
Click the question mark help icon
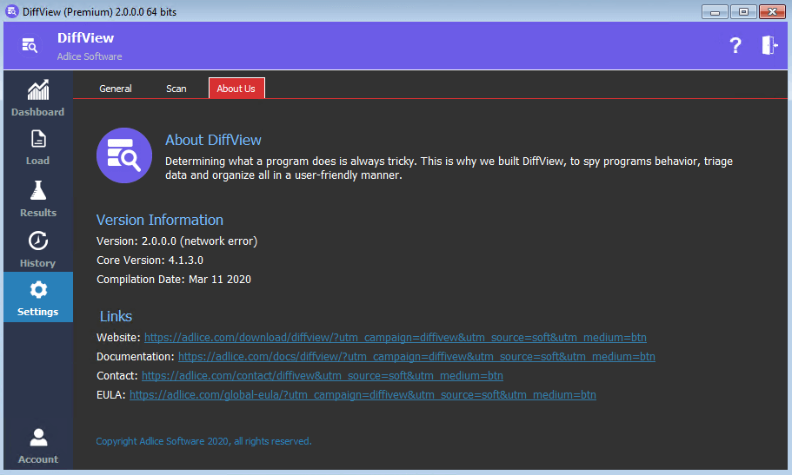tap(735, 46)
